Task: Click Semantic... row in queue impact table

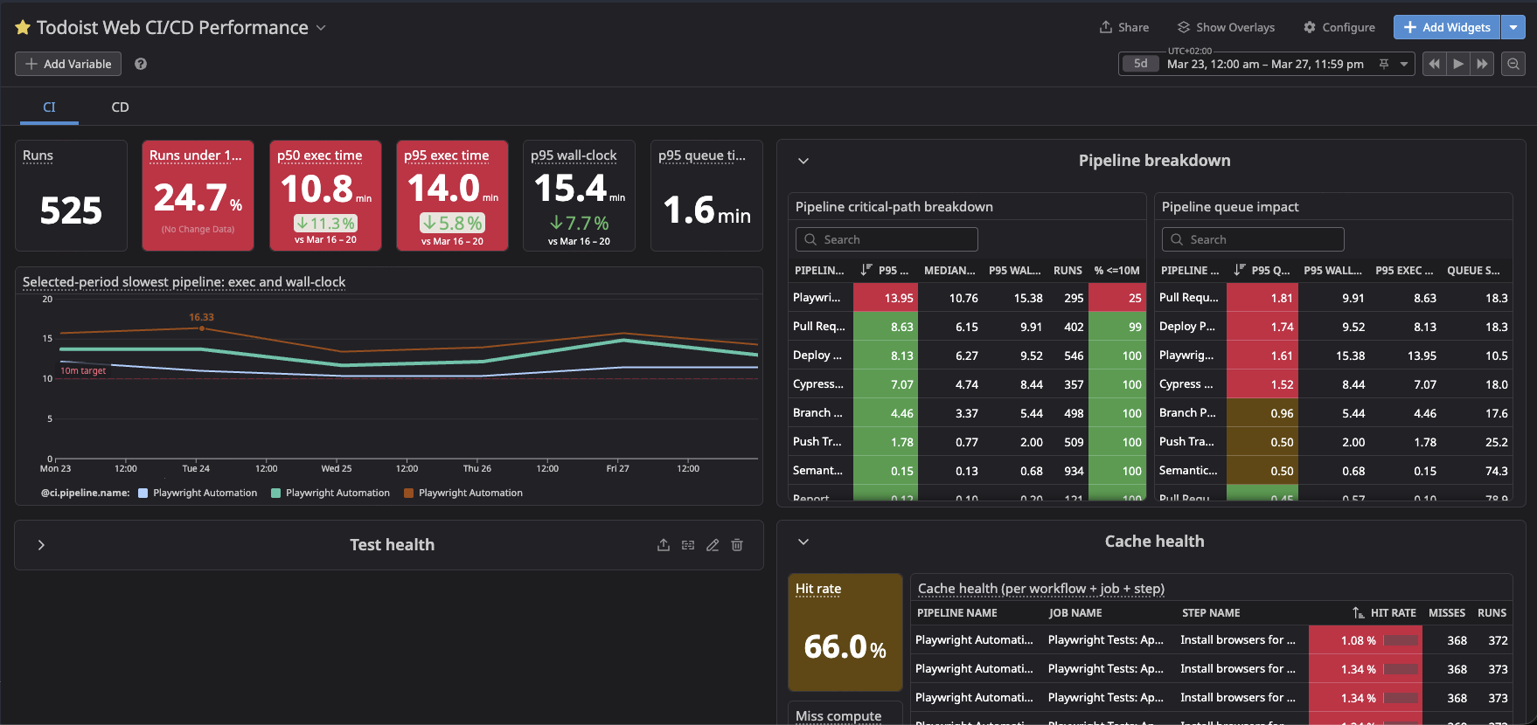Action: [x=1333, y=471]
